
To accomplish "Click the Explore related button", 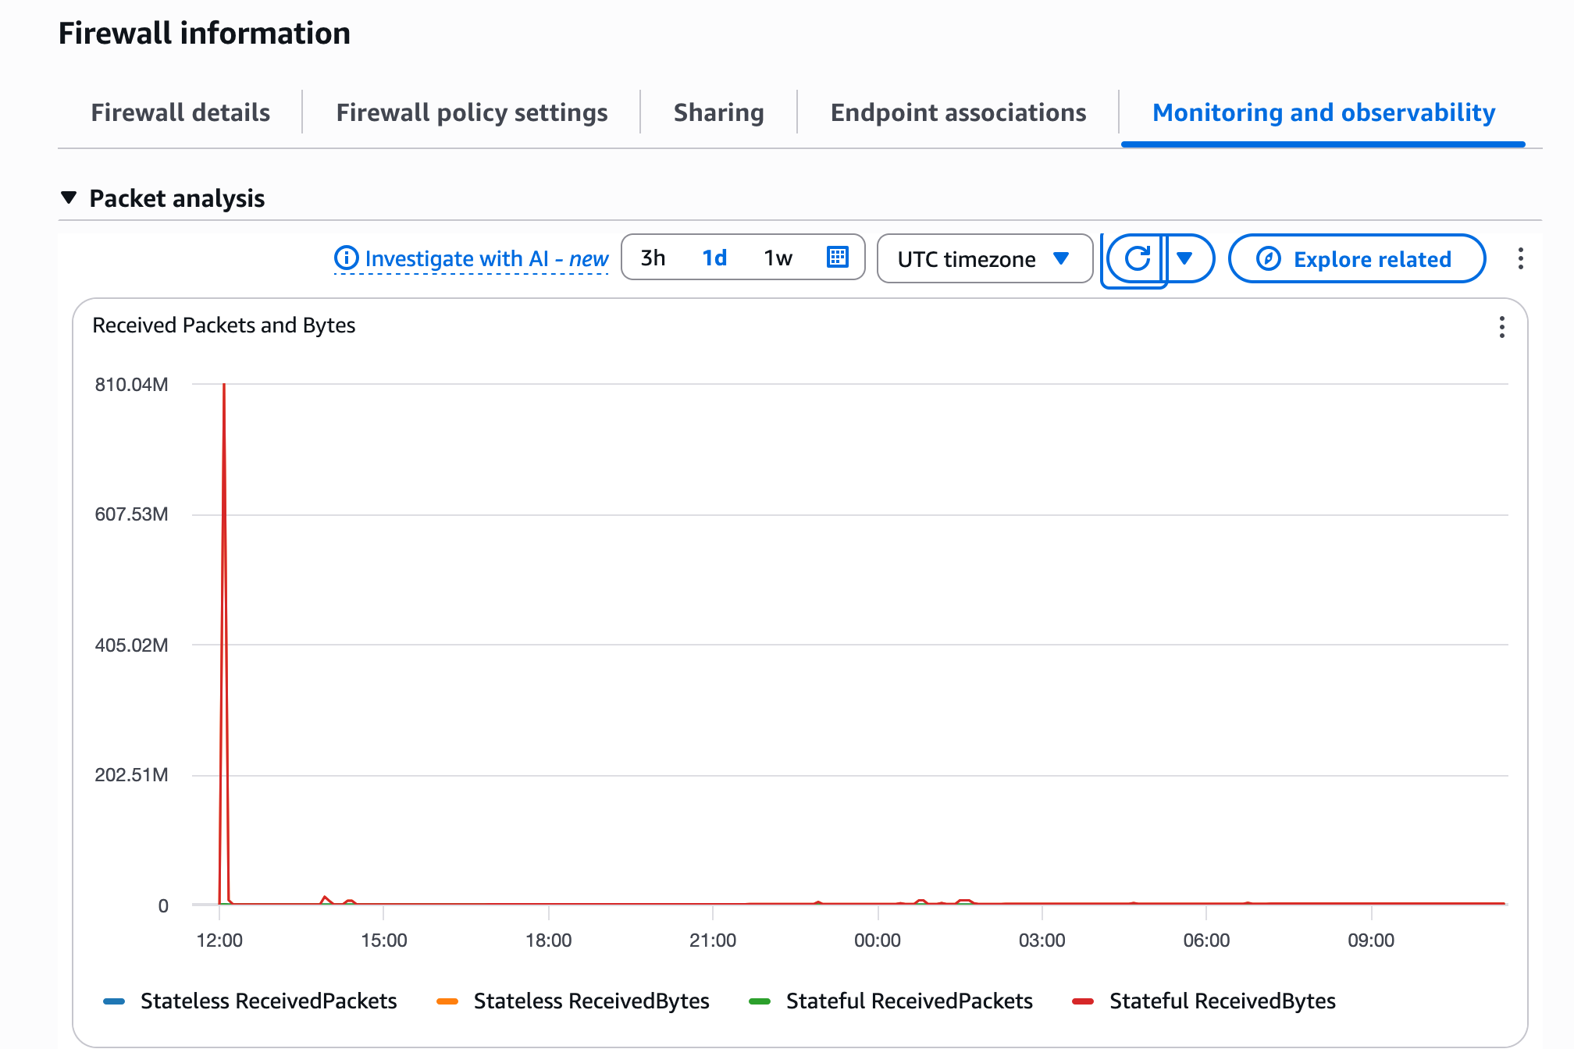I will (x=1357, y=258).
